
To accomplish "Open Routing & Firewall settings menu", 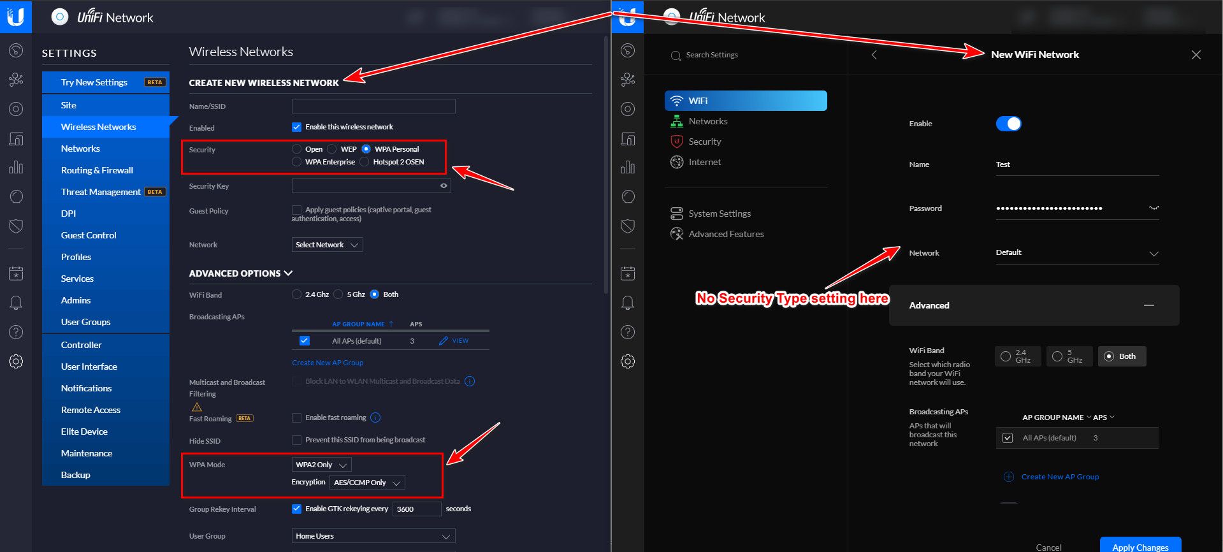I will click(97, 170).
